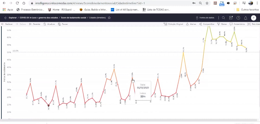The height and width of the screenshot is (124, 260).
Task: Open the help question mark icon
Action: point(238,18)
